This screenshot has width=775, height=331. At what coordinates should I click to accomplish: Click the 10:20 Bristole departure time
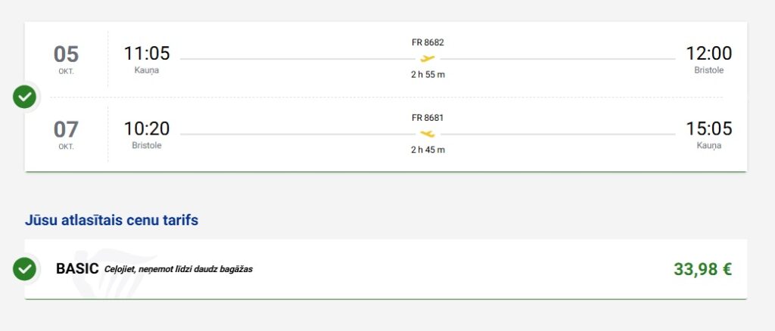pyautogui.click(x=147, y=128)
